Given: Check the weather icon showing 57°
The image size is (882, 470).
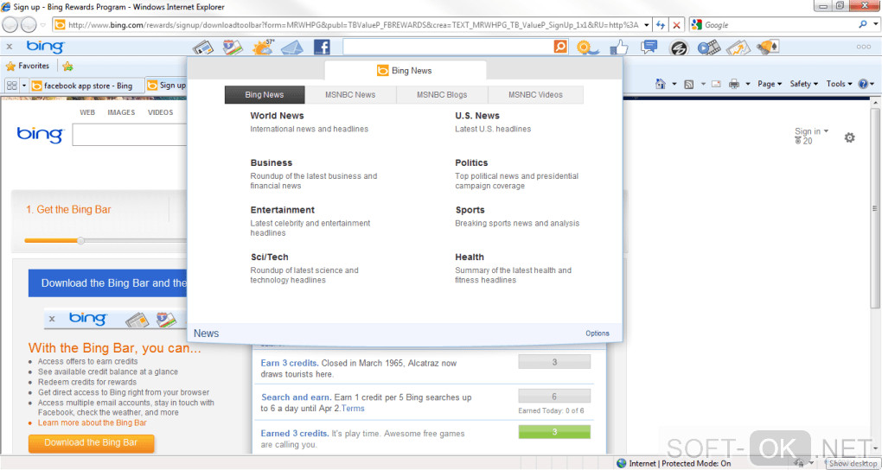Looking at the screenshot, I should click(x=262, y=48).
